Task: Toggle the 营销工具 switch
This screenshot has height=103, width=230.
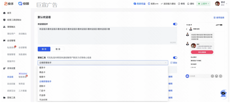Action: [x=175, y=58]
